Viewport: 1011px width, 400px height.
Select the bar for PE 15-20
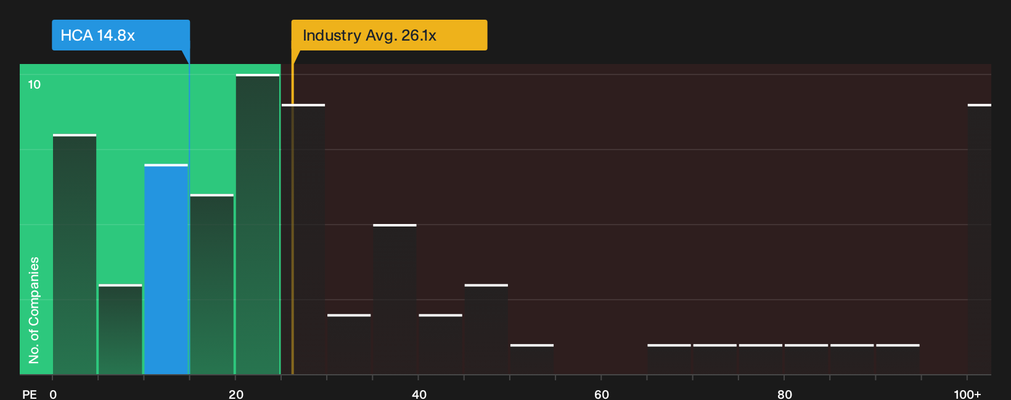pyautogui.click(x=212, y=284)
